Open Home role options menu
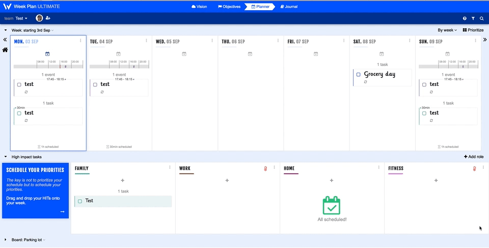The width and height of the screenshot is (489, 248). pos(379,167)
